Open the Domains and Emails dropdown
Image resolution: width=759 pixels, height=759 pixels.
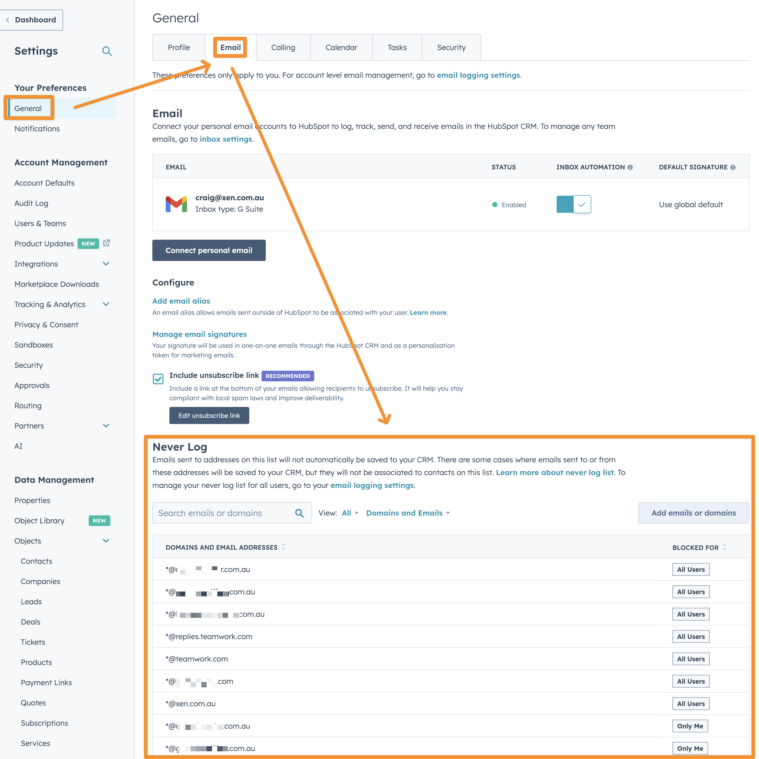pyautogui.click(x=408, y=513)
